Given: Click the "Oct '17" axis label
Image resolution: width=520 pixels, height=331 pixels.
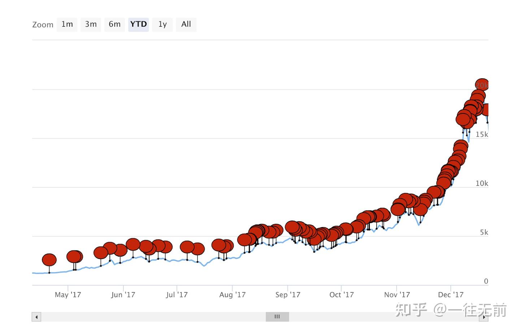Looking at the screenshot, I should pyautogui.click(x=342, y=295).
